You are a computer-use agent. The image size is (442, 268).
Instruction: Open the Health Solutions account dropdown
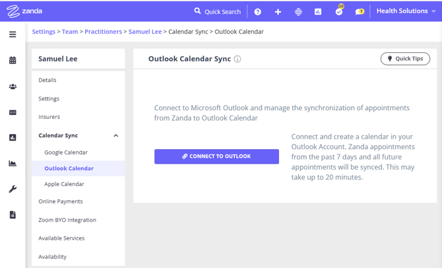click(x=406, y=11)
